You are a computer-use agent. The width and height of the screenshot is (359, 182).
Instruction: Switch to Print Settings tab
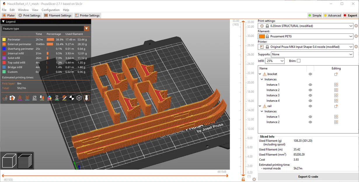click(x=29, y=15)
